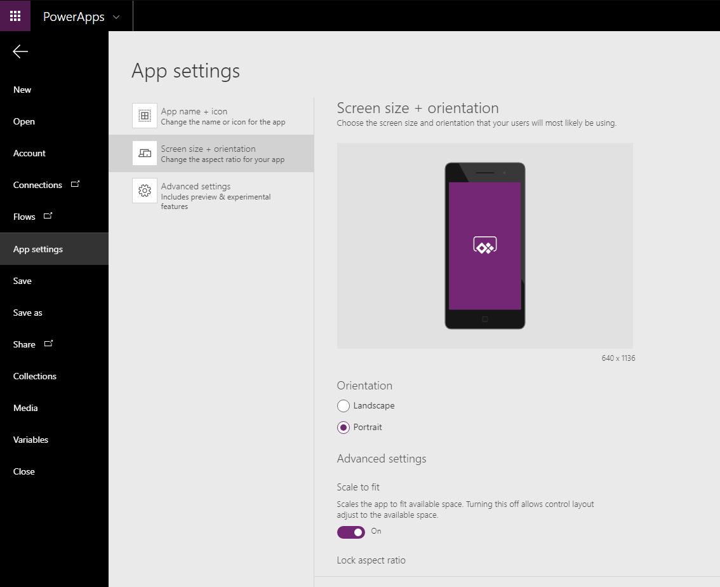Open external link icon beside Connections
This screenshot has width=720, height=587.
coord(76,184)
